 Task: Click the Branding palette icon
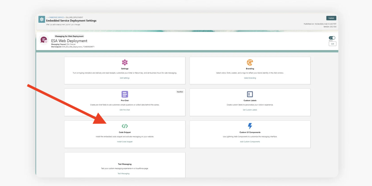pyautogui.click(x=250, y=62)
